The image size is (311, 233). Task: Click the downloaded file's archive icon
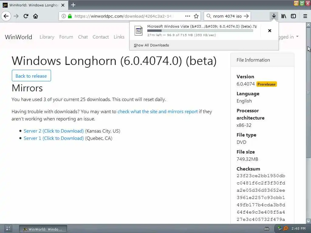[138, 31]
